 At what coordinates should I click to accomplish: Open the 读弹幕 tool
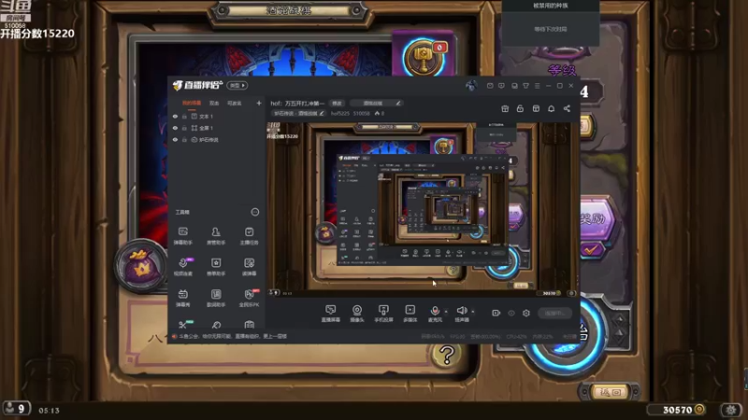click(x=249, y=267)
